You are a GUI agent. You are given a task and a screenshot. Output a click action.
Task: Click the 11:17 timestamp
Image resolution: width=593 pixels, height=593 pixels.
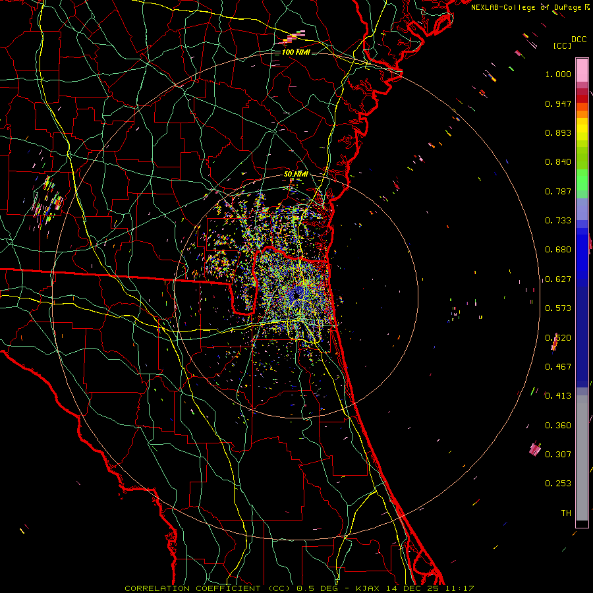coord(459,588)
